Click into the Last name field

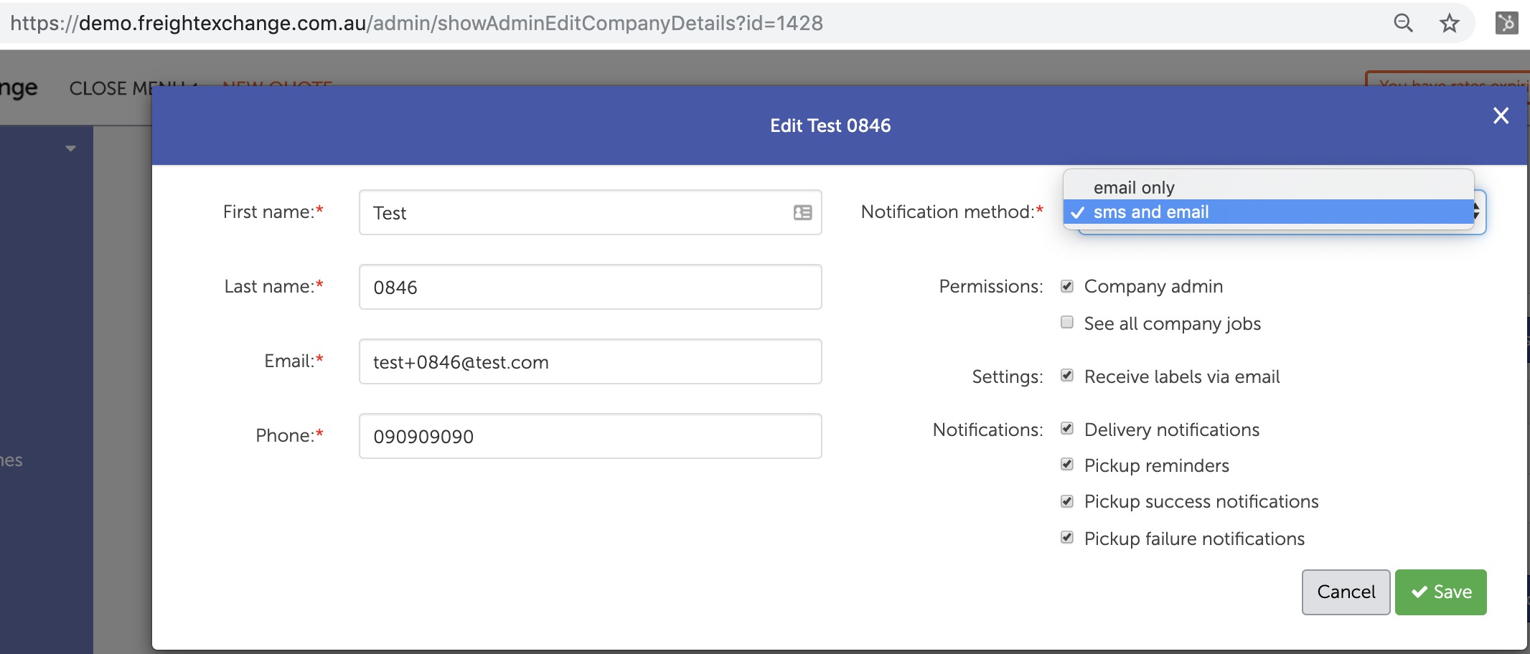pyautogui.click(x=590, y=287)
